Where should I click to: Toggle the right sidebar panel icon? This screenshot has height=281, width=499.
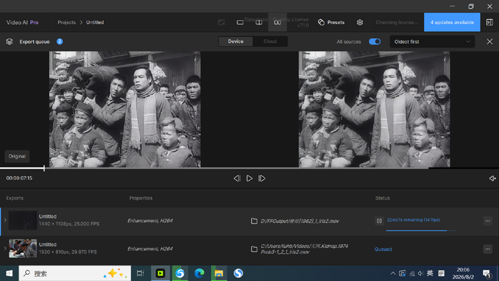pos(490,22)
